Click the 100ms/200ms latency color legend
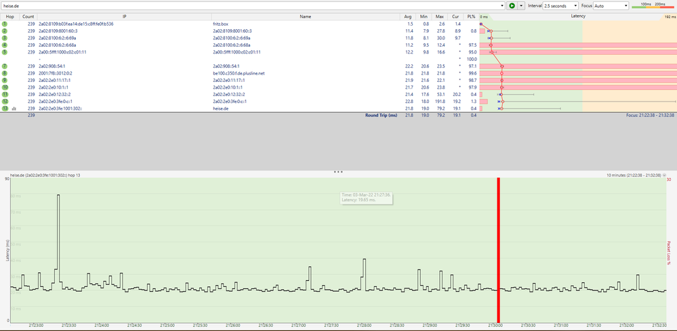 click(x=653, y=5)
